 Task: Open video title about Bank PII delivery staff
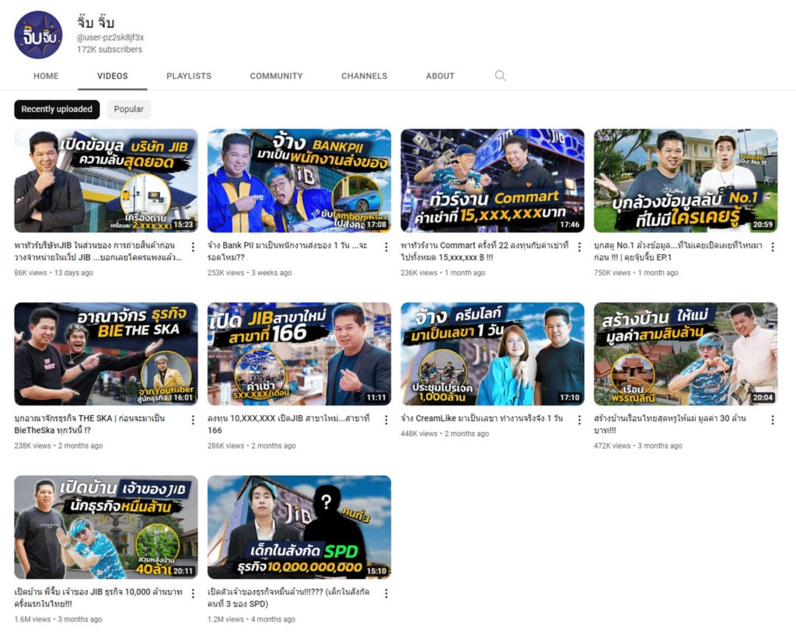[288, 251]
